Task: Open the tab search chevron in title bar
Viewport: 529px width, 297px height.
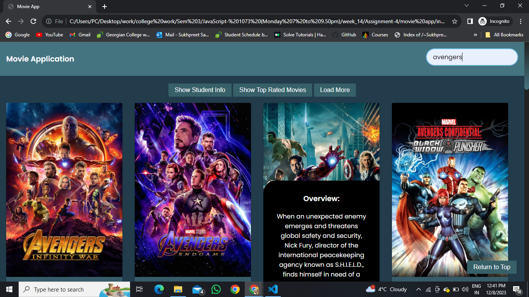Action: click(x=467, y=5)
